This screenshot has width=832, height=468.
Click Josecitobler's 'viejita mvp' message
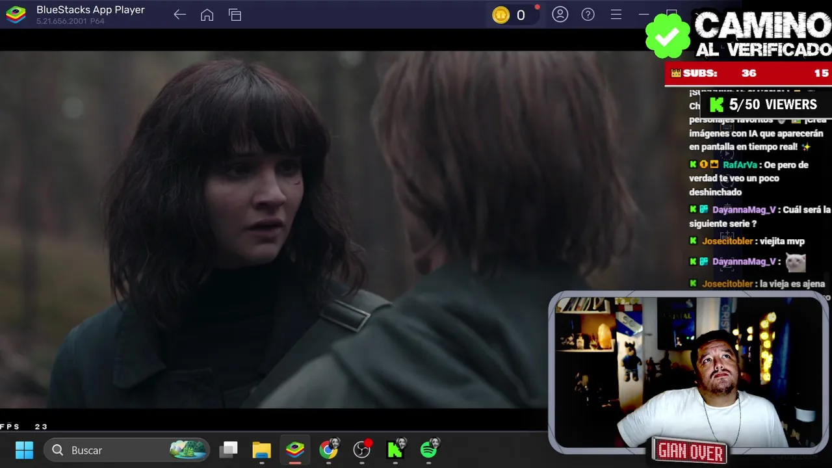(747, 241)
